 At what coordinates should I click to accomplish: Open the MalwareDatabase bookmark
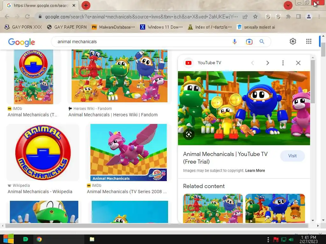click(113, 27)
